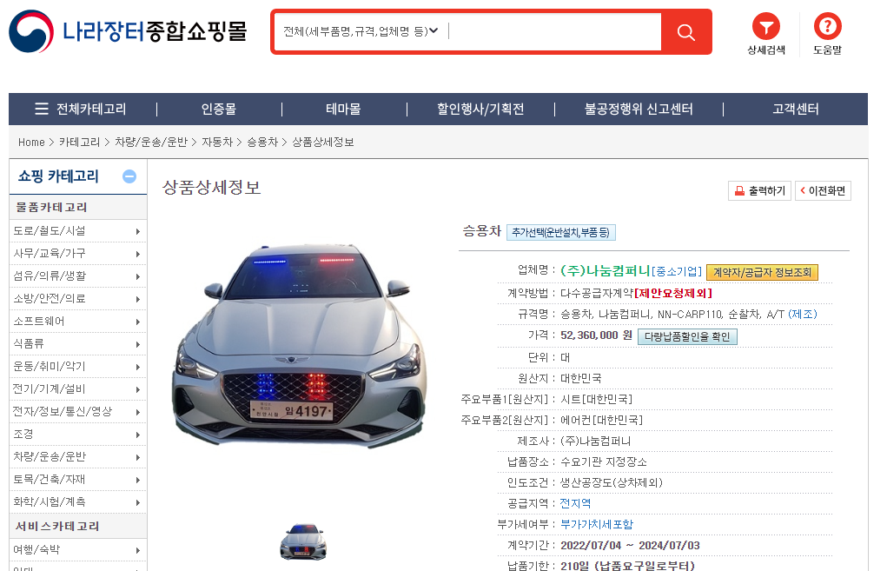This screenshot has height=571, width=887.
Task: Select the small car thumbnail below image
Action: [x=303, y=542]
